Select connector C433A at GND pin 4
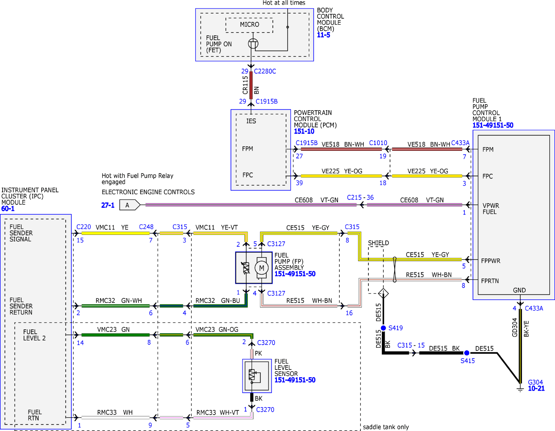This screenshot has width=555, height=431. pos(534,308)
